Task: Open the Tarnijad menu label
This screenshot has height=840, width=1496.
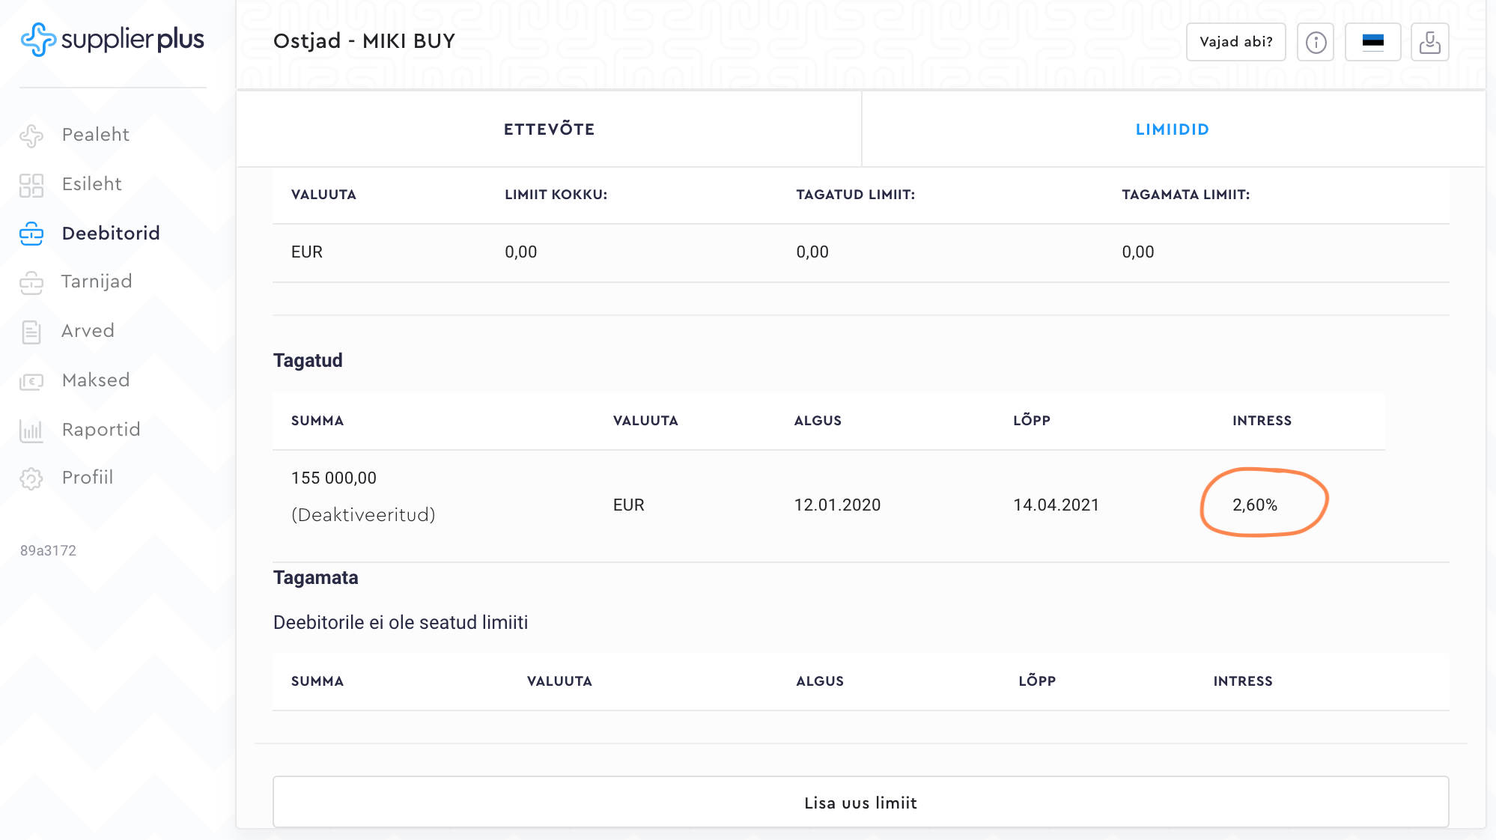Action: coord(97,281)
